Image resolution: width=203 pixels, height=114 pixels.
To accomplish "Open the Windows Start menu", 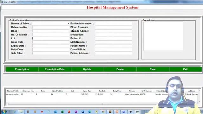I will [x=4, y=112].
